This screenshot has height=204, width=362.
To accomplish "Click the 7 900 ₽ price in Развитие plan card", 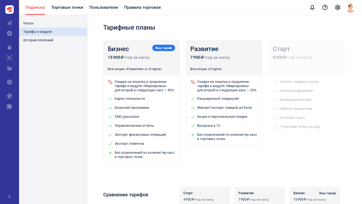I will click(197, 57).
